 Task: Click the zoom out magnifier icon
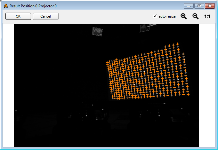195,16
